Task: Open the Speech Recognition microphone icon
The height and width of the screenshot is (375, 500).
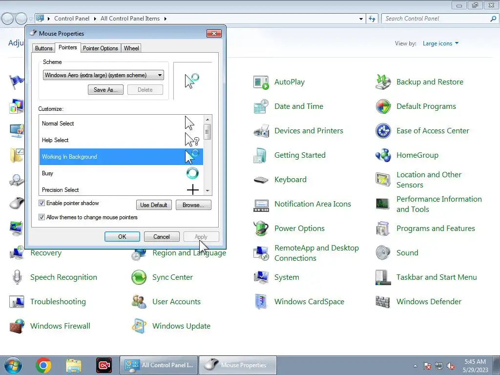Action: pos(17,277)
